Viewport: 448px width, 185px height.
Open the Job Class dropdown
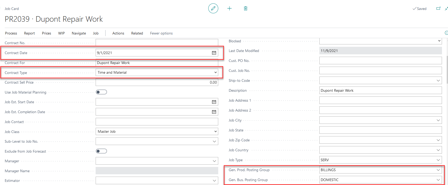[215, 131]
